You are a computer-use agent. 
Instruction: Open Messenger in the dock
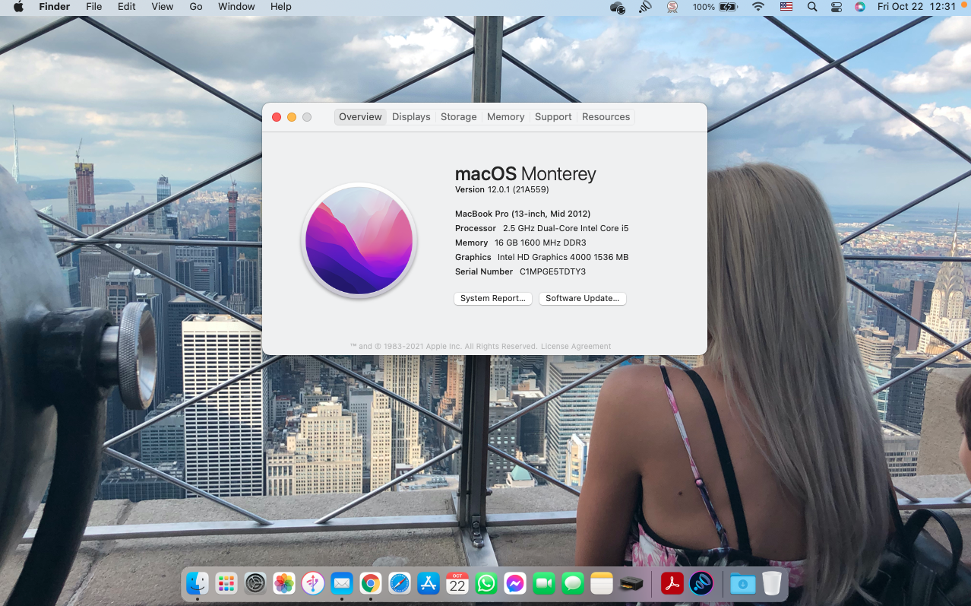click(515, 583)
